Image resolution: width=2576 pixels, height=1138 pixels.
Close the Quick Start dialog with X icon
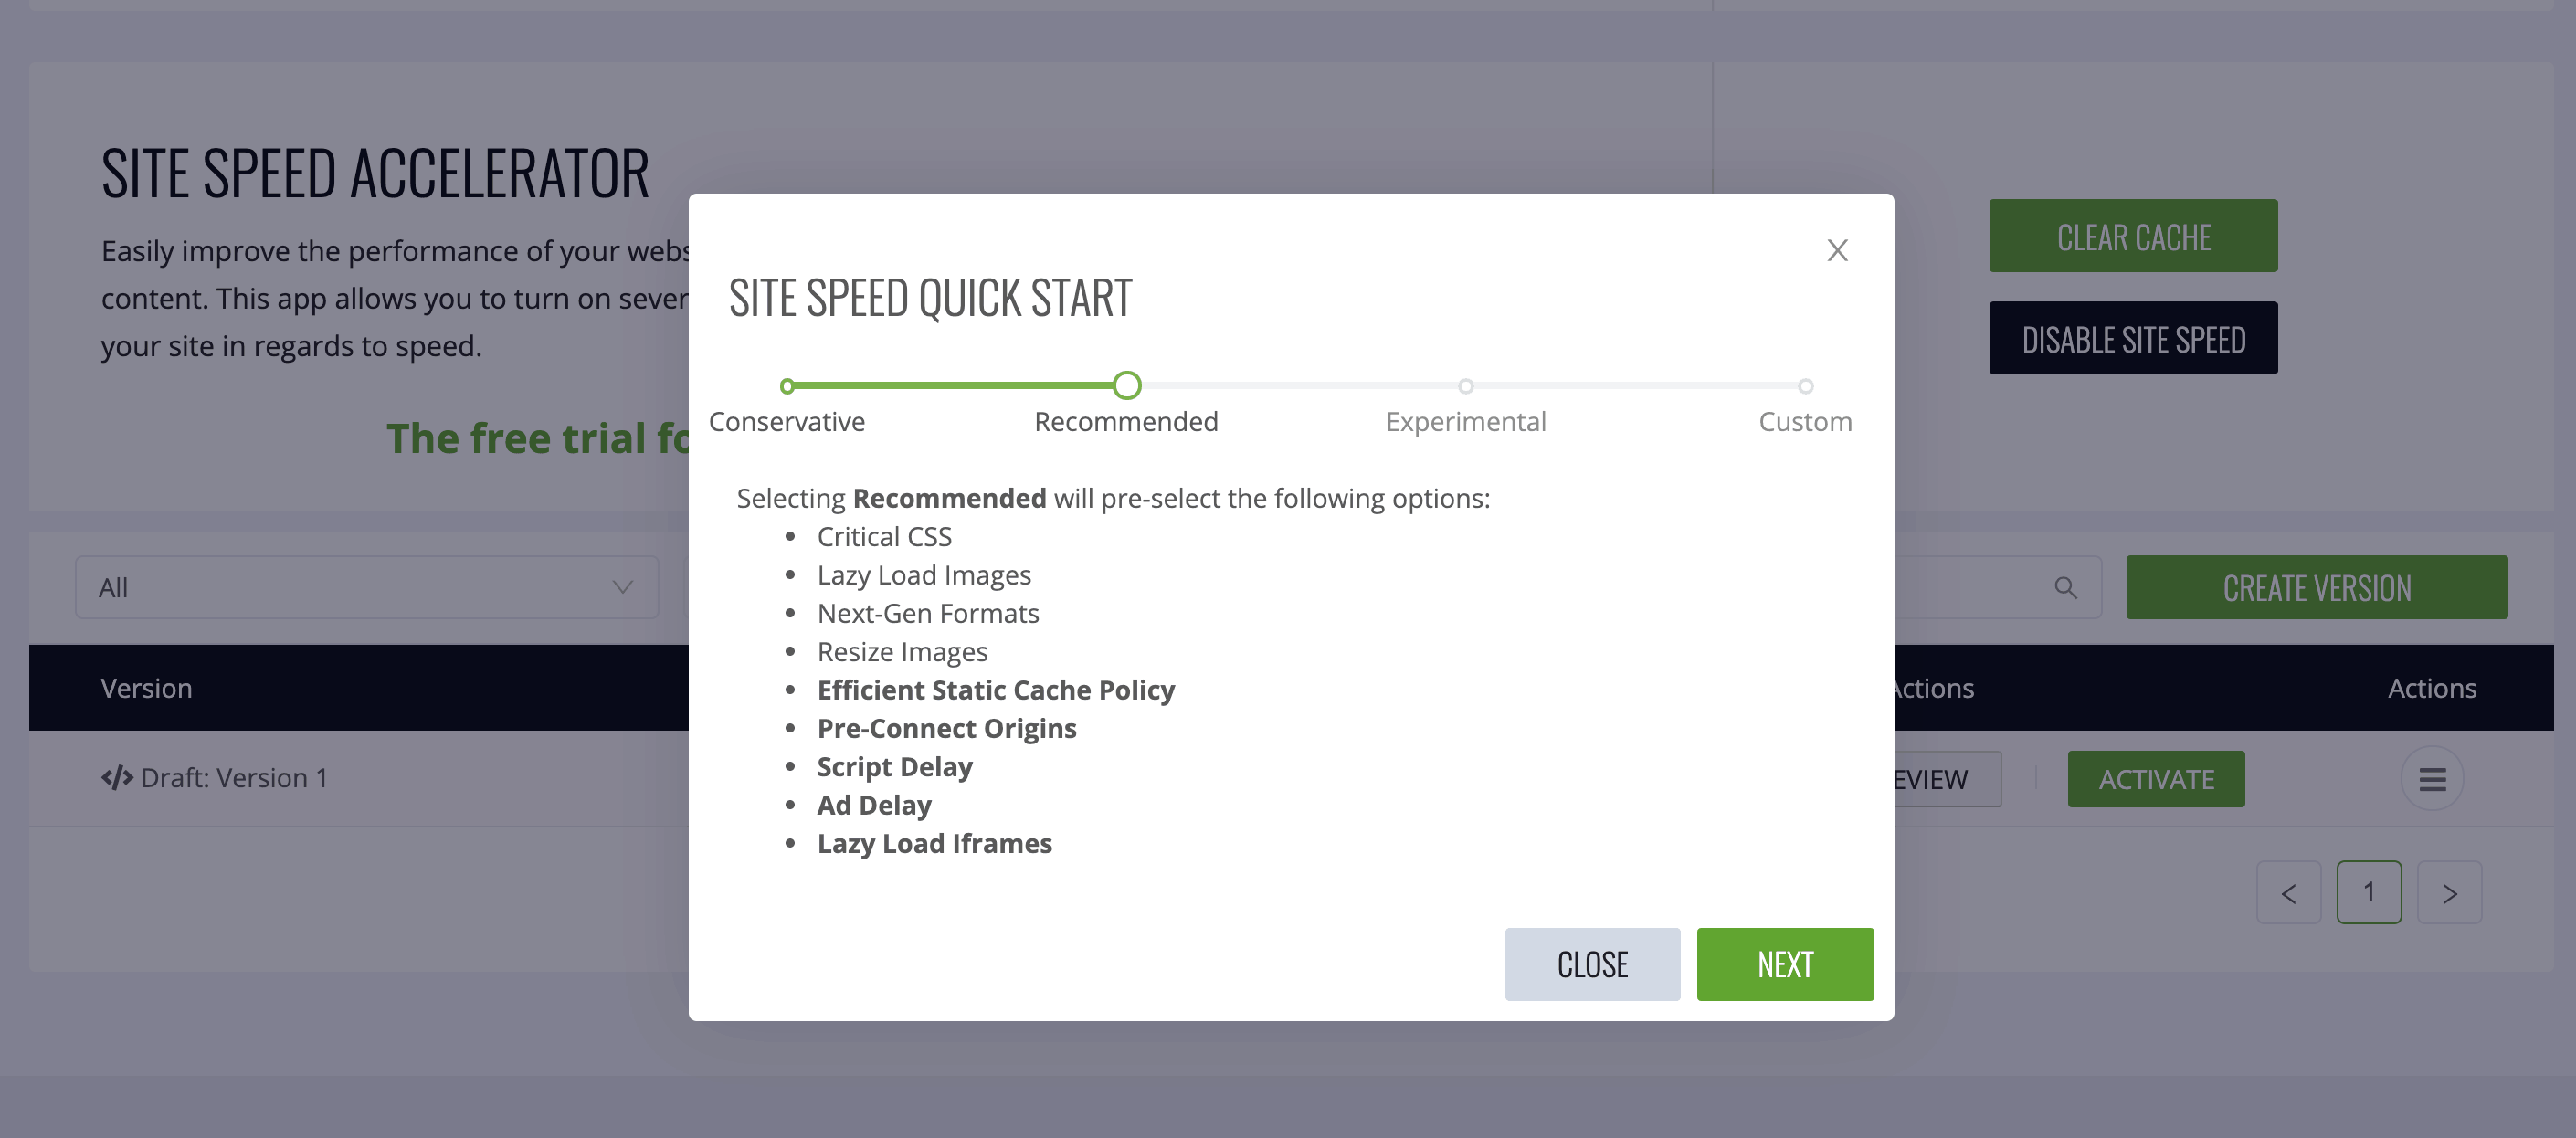click(1837, 250)
